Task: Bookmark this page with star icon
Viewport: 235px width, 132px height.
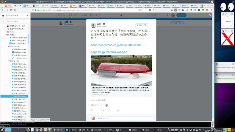Action: [153, 10]
